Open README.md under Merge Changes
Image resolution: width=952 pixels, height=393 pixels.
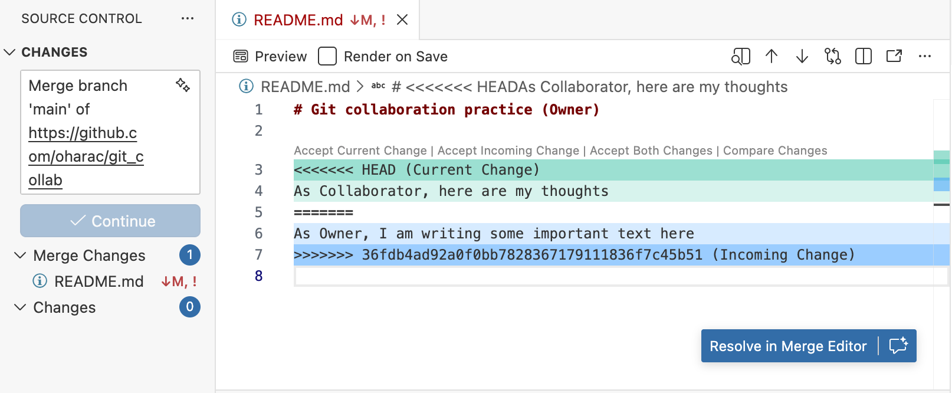coord(99,281)
